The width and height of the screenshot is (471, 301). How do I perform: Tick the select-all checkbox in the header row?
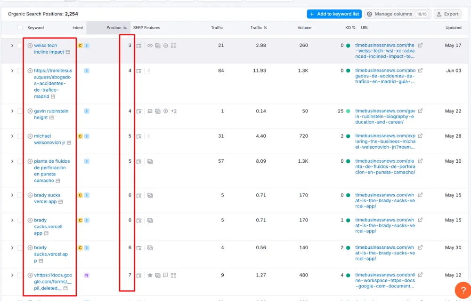(x=19, y=28)
